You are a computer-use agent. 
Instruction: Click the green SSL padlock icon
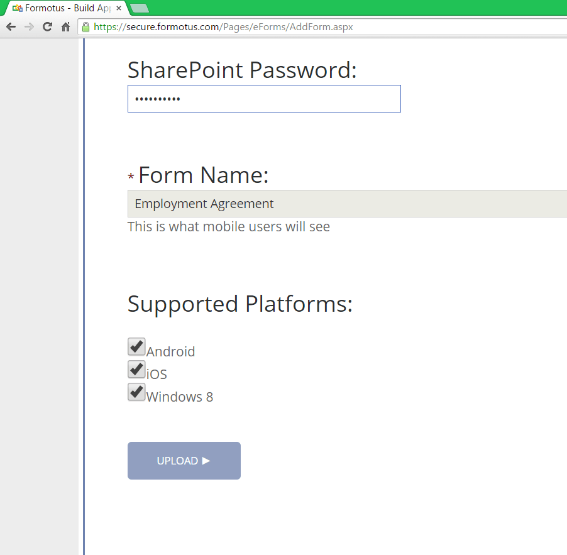tap(85, 27)
